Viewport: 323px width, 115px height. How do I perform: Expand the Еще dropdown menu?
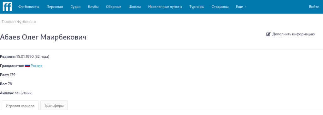tap(241, 7)
